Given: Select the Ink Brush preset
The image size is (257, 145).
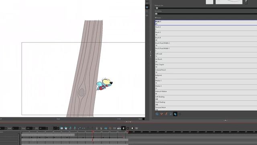Looking at the screenshot, I should [x=206, y=60].
